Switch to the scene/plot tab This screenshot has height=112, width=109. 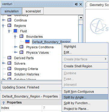[33, 11]
